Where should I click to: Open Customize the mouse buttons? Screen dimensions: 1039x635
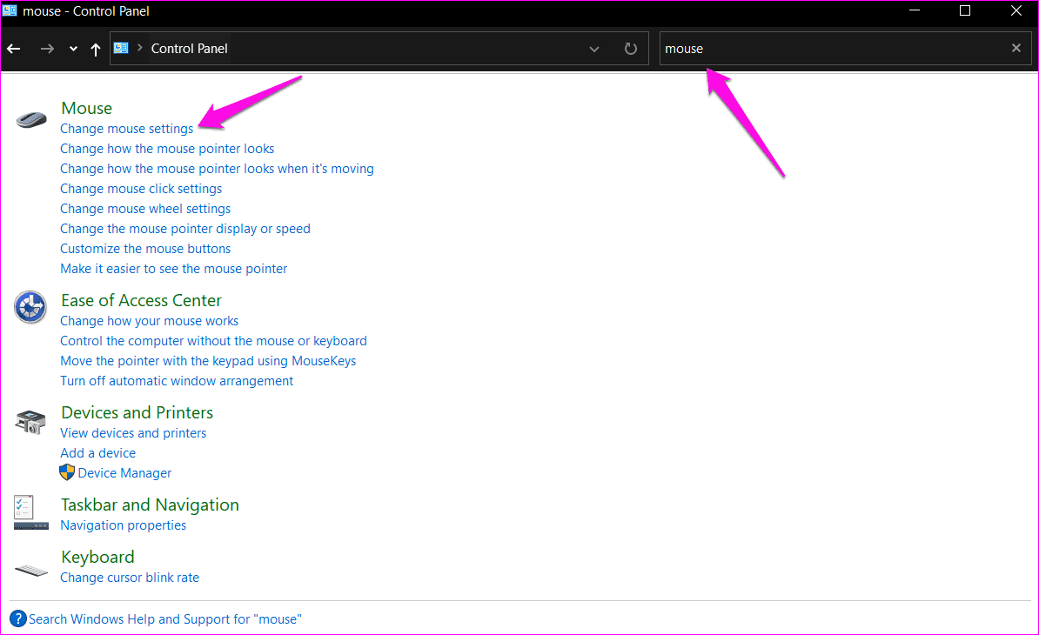145,248
